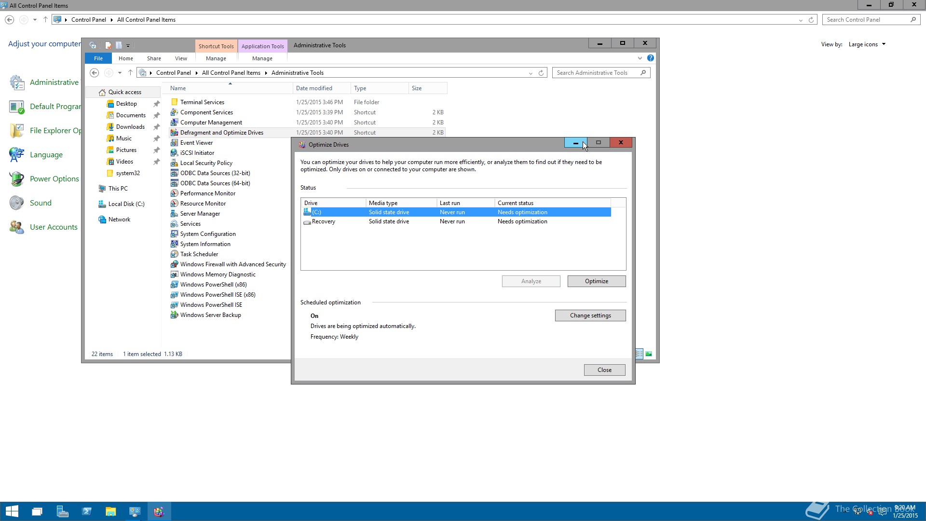The width and height of the screenshot is (926, 521).
Task: Open recent locations dropdown in Administrative Tools
Action: pos(120,73)
